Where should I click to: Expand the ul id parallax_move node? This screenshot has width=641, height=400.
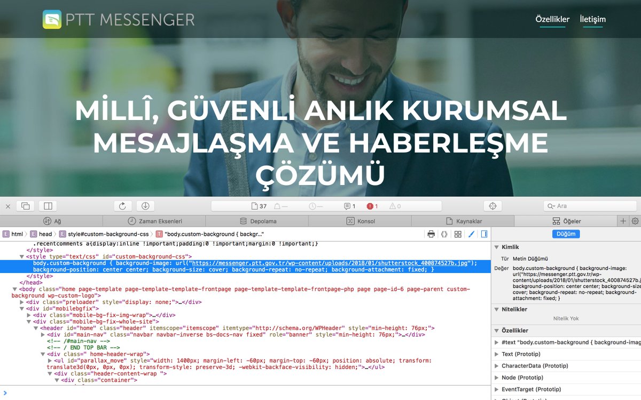point(50,361)
